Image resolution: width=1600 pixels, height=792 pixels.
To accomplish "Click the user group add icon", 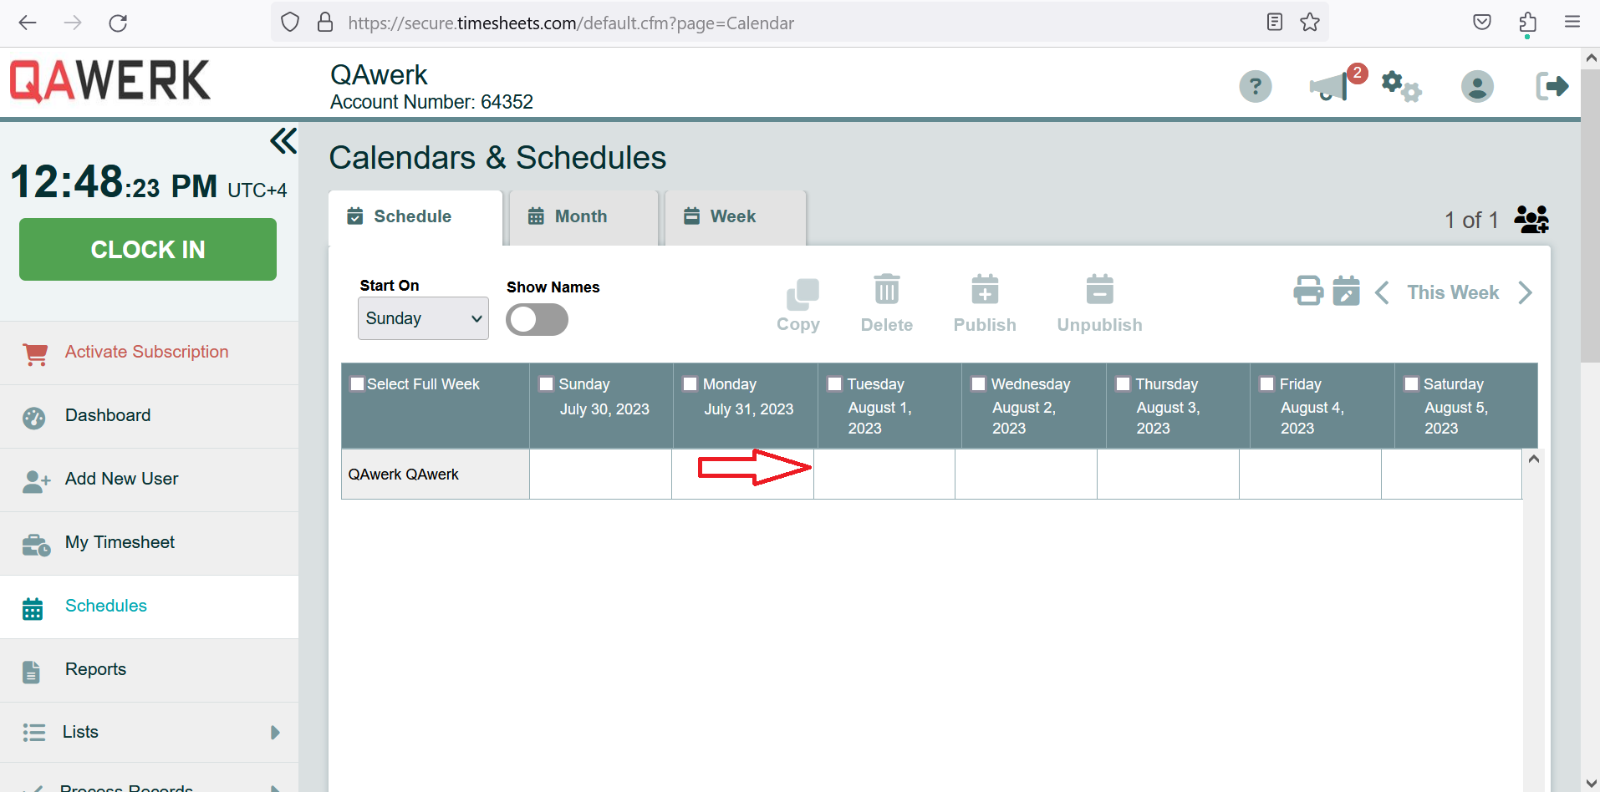I will click(1531, 220).
